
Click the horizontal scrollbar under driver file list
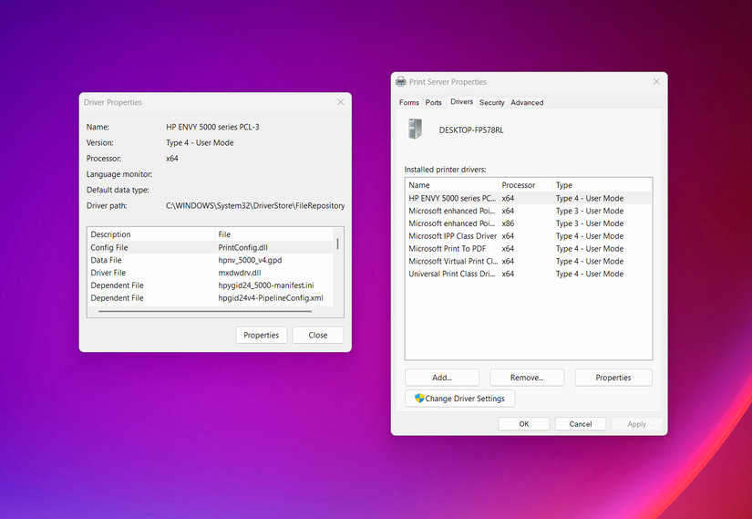click(x=205, y=311)
